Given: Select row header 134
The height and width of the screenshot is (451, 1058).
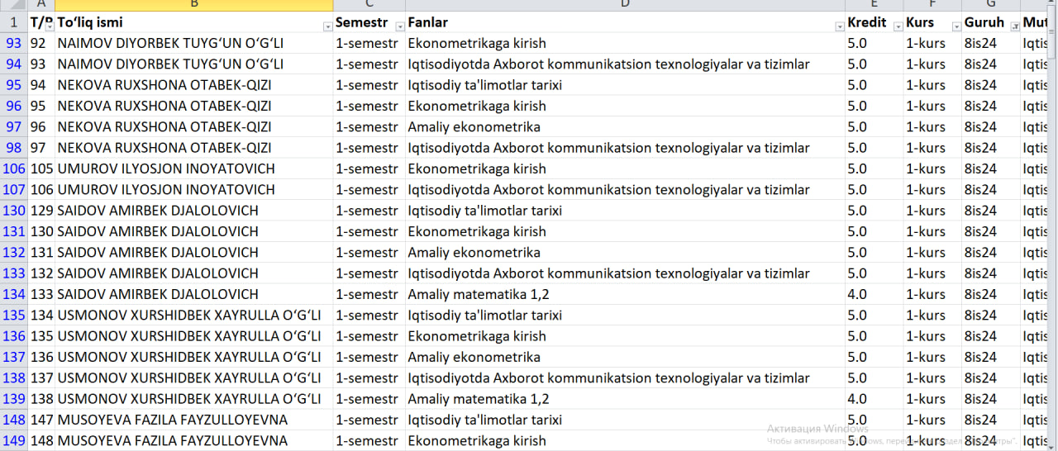Looking at the screenshot, I should click(14, 294).
